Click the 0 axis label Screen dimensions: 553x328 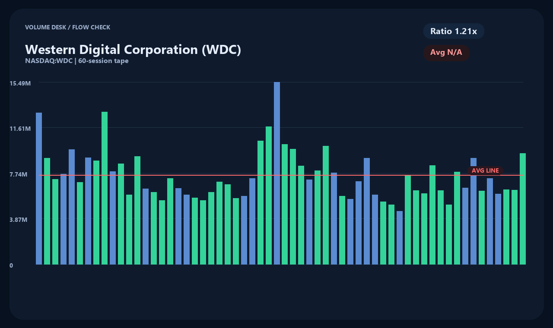11,265
